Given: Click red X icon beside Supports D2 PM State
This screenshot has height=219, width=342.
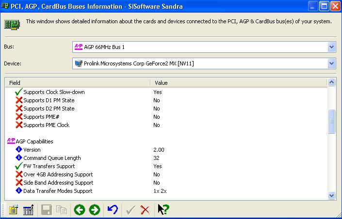Looking at the screenshot, I should [19, 109].
